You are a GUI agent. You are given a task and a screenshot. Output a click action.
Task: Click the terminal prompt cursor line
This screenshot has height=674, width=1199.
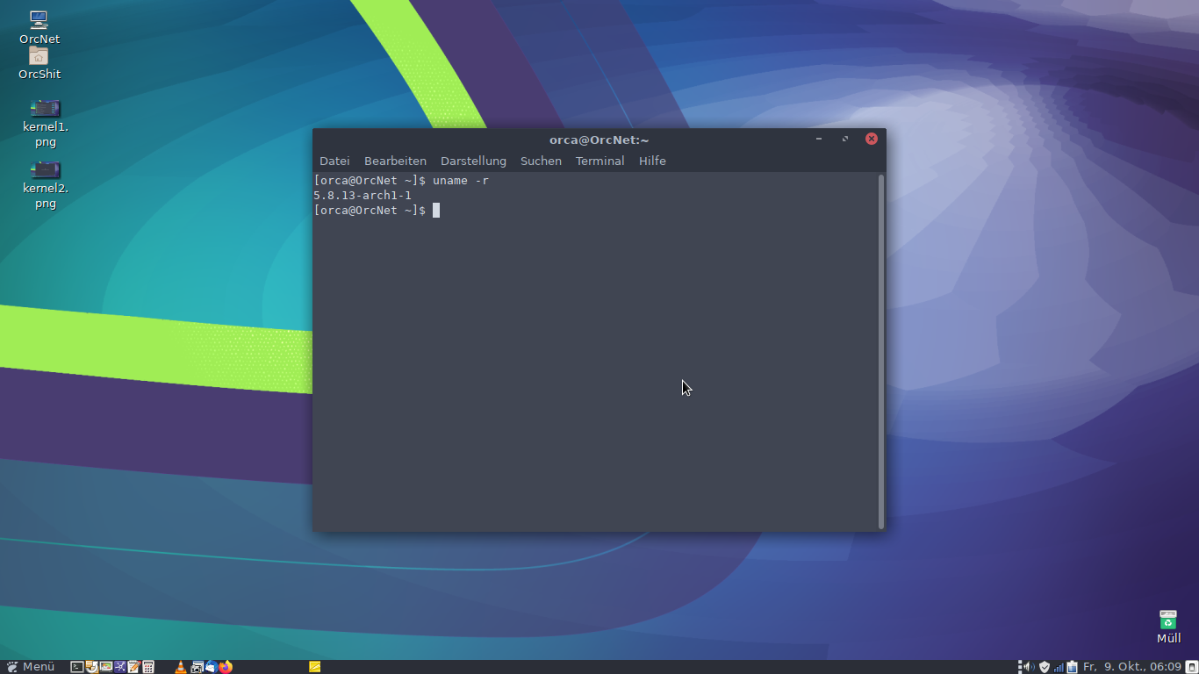[377, 210]
